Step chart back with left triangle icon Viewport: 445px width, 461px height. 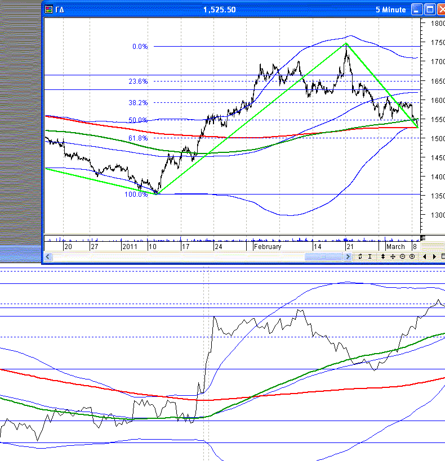click(x=425, y=256)
